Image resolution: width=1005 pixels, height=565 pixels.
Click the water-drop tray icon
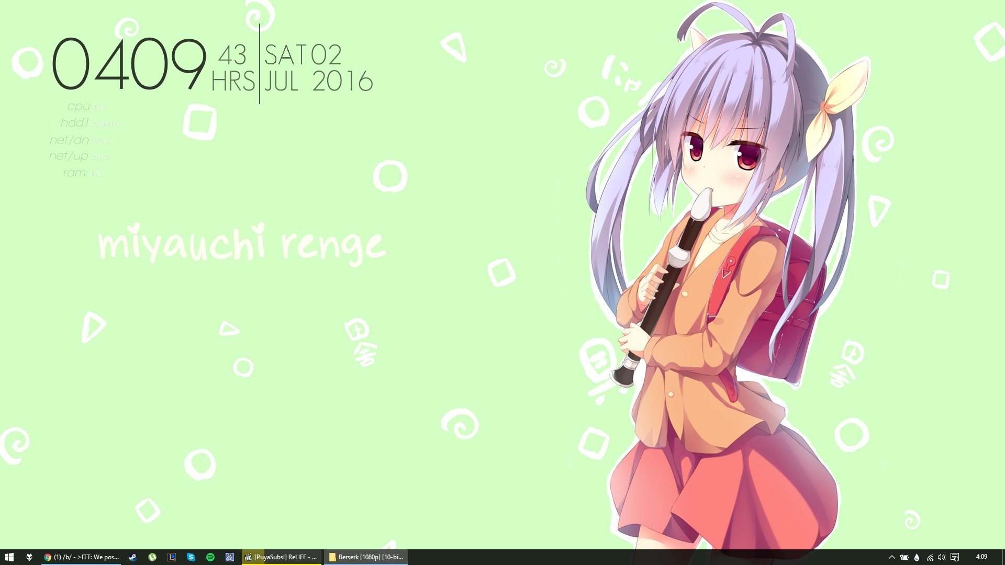point(917,557)
